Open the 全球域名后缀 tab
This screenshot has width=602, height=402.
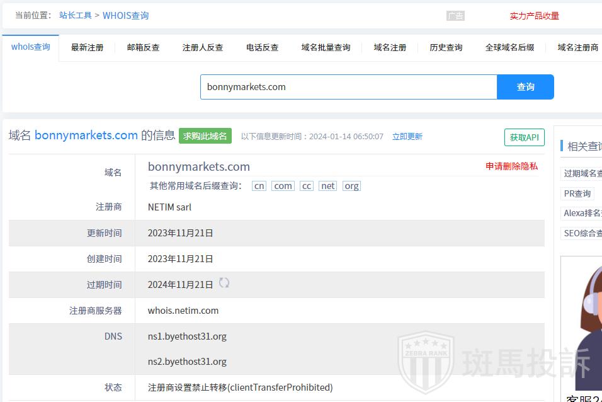tap(509, 48)
